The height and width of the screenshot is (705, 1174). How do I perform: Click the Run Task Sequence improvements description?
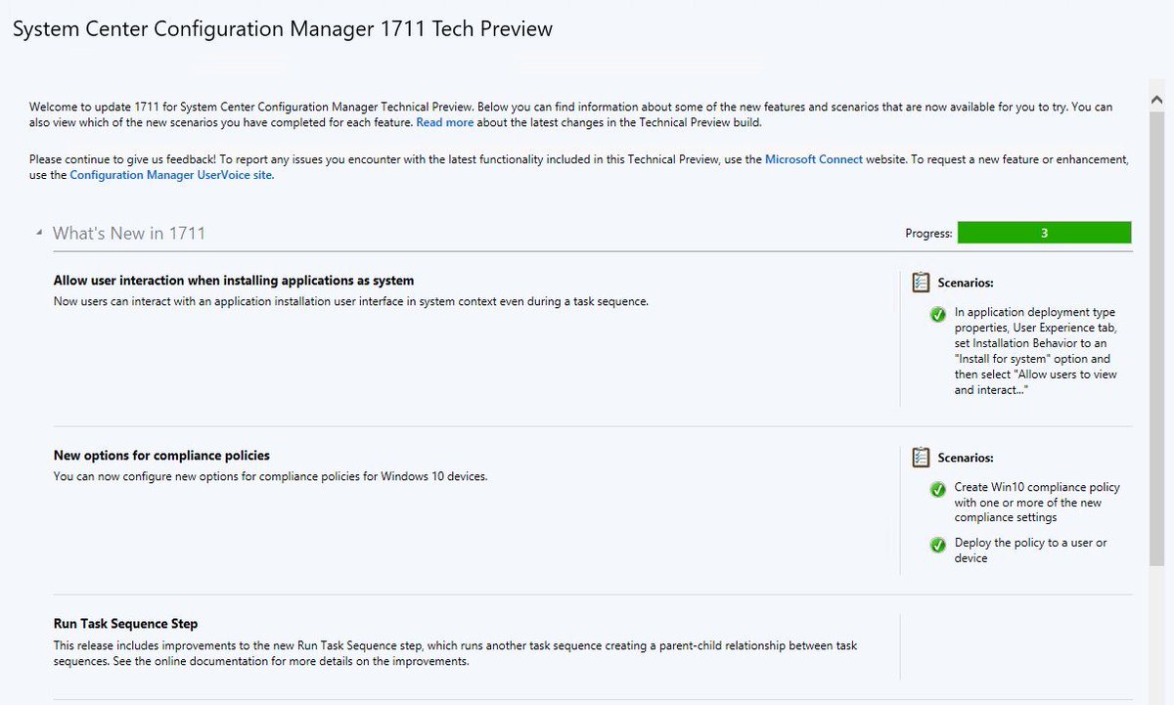click(x=456, y=653)
